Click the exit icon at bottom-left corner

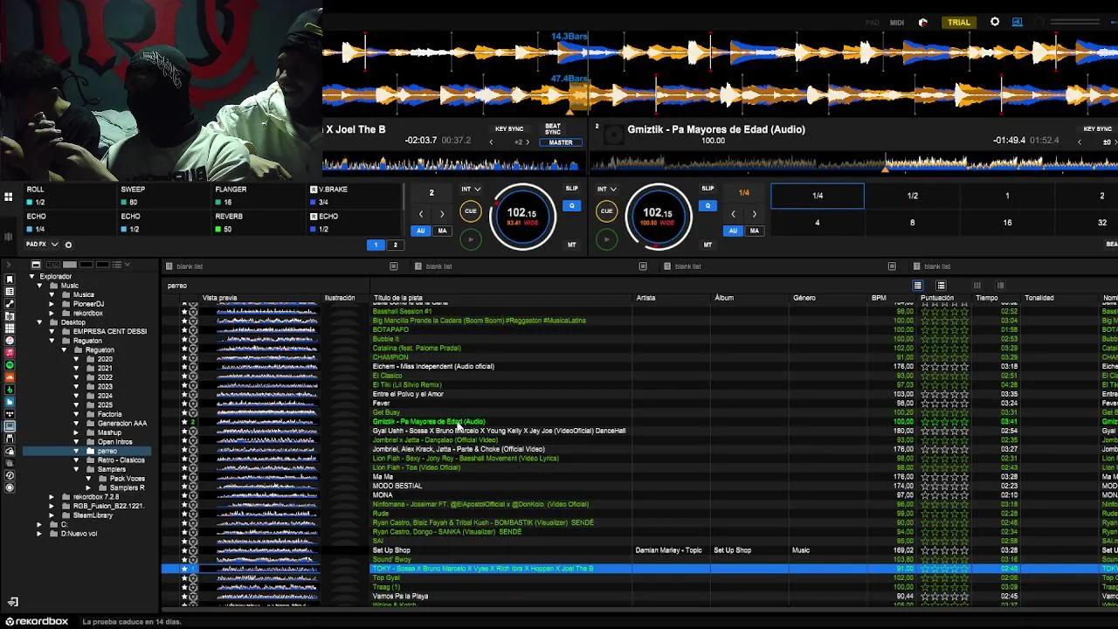(x=12, y=602)
